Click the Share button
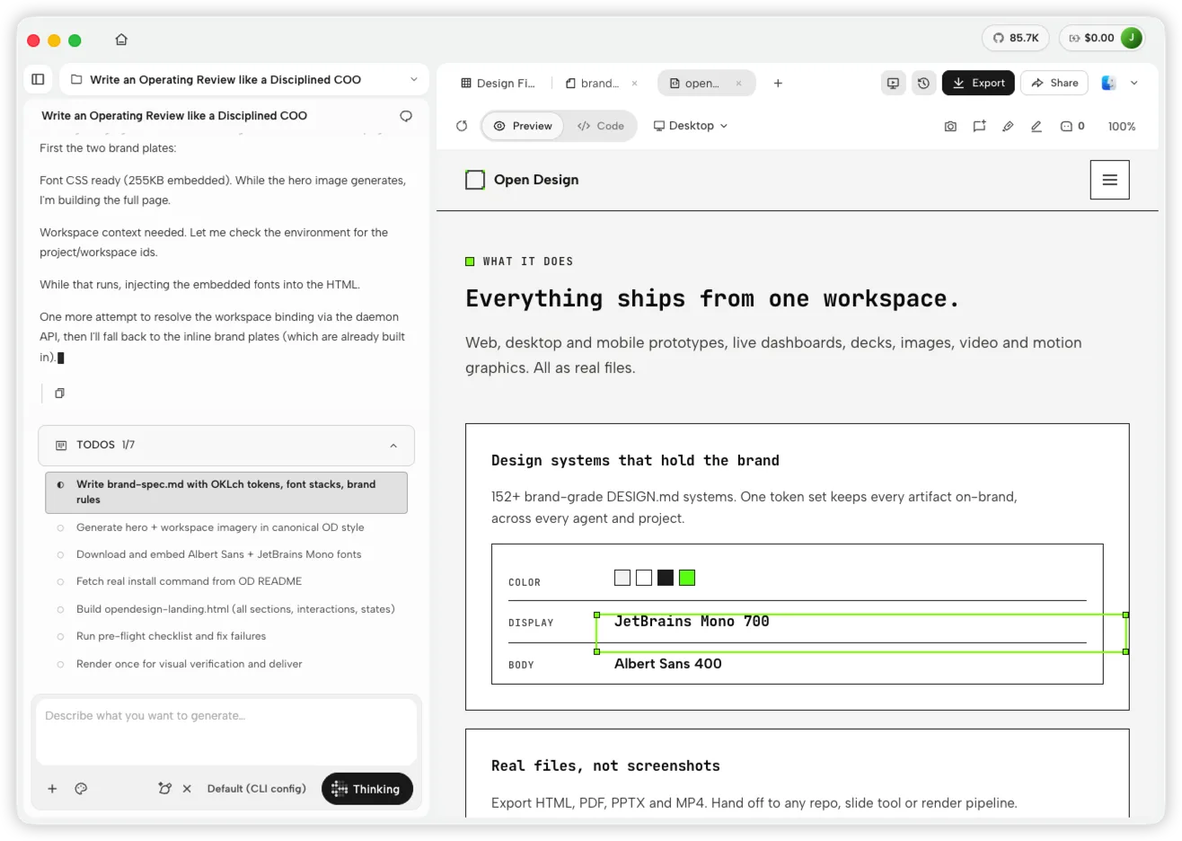The height and width of the screenshot is (841, 1182). 1054,83
